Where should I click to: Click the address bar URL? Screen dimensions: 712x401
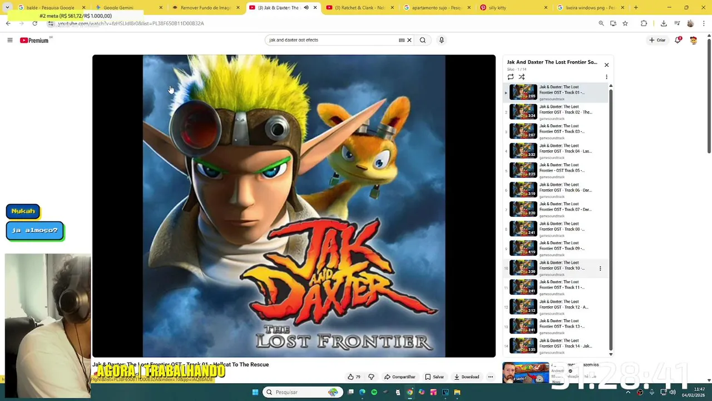tap(131, 23)
